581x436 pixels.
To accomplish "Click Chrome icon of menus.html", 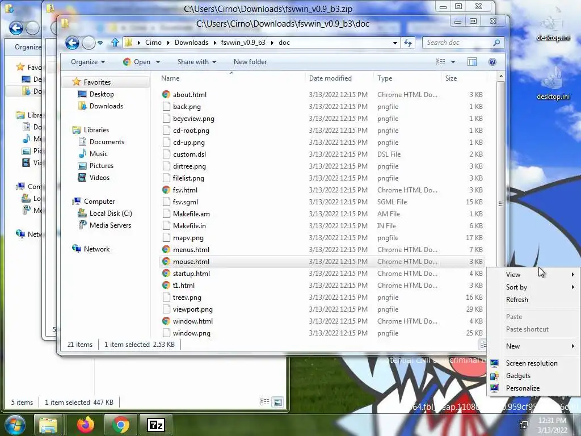I will 166,250.
